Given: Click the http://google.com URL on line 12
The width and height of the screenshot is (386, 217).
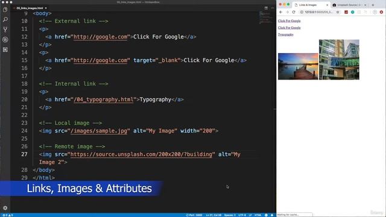Looking at the screenshot, I should (x=101, y=37).
